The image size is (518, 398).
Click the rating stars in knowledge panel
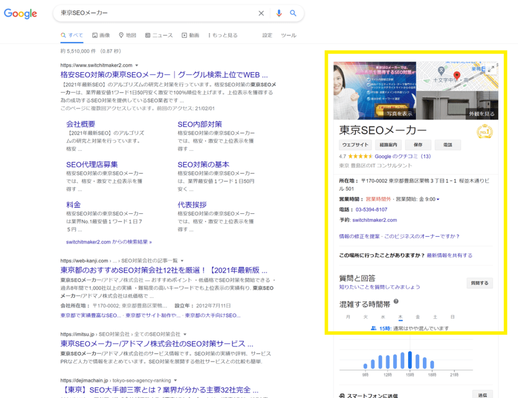360,156
